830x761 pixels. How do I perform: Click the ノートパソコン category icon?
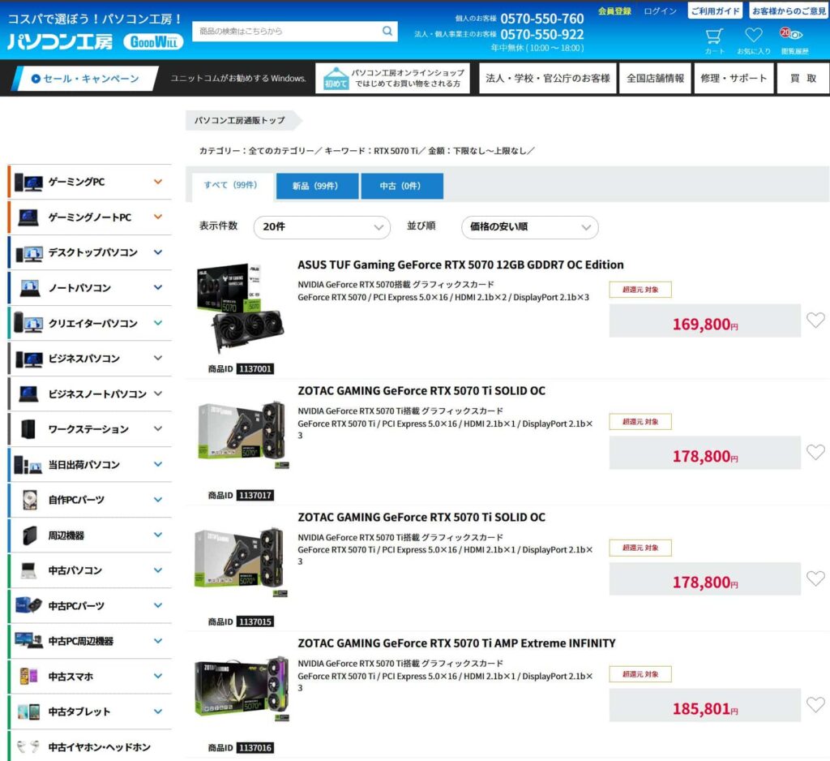pyautogui.click(x=30, y=288)
